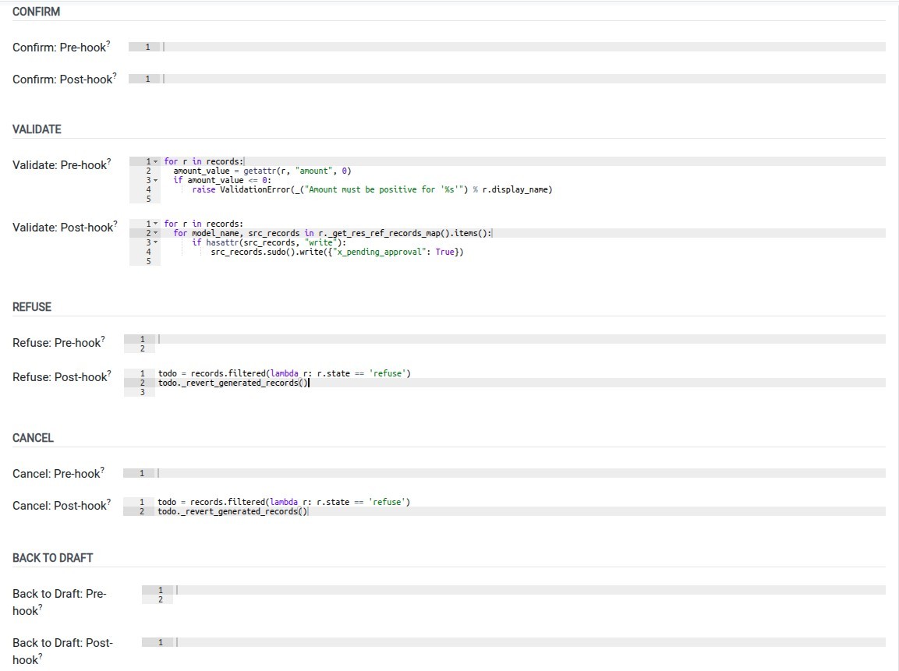
Task: Click the 'Refuse: Post-hook' field label
Action: click(x=59, y=377)
